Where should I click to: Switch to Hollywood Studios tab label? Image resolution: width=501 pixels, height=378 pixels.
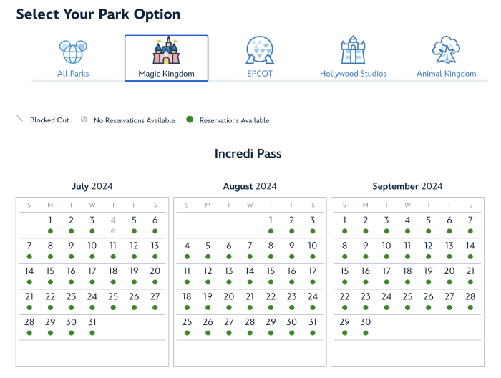[x=353, y=74]
